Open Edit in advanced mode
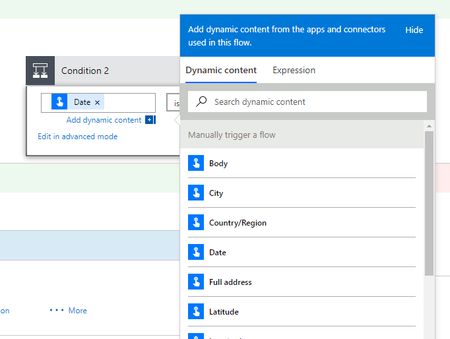Viewport: 450px width, 339px height. point(78,137)
